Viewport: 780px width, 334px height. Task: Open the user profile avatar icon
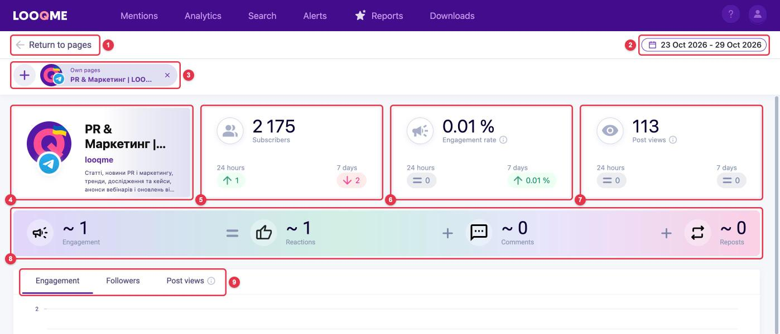point(758,14)
